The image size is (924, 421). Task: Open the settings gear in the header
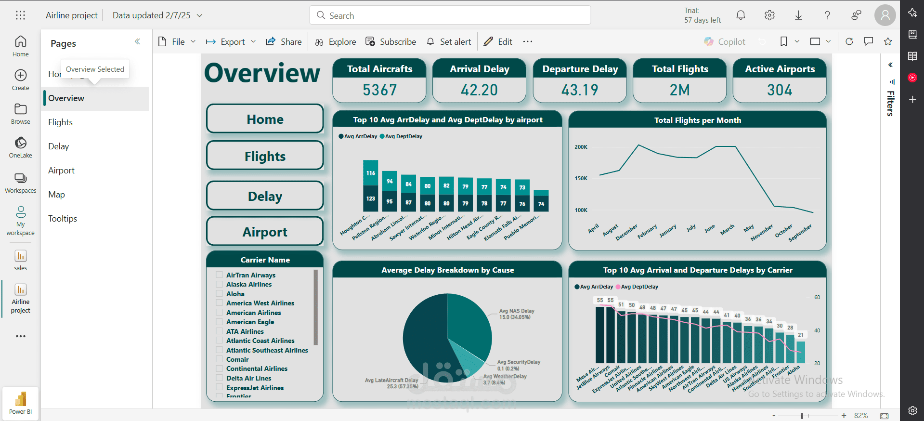[769, 15]
